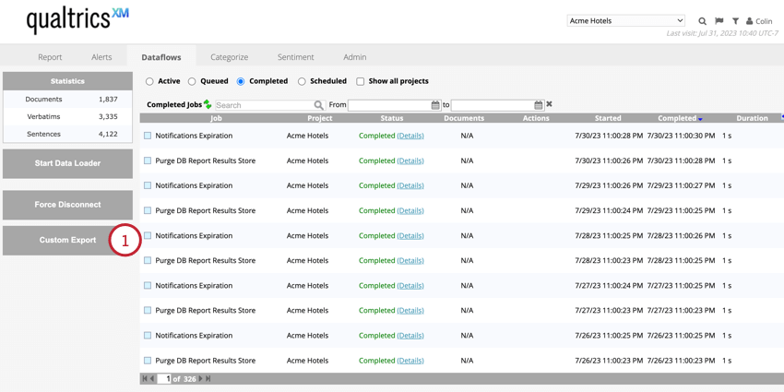Viewport: 784px width, 392px height.
Task: Enable the Show all projects checkbox
Action: pyautogui.click(x=361, y=81)
